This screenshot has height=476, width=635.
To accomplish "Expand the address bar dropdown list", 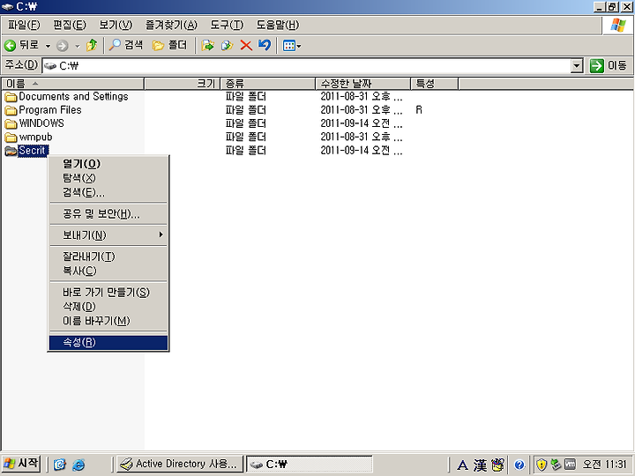I will 577,65.
